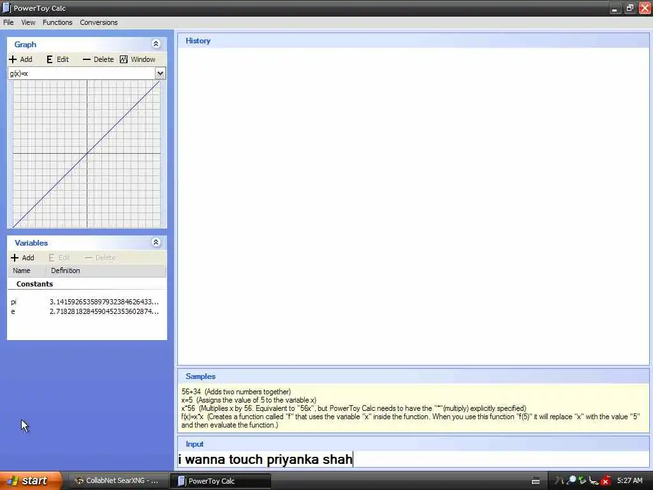Click into the Input text field
The height and width of the screenshot is (490, 653).
coord(413,459)
